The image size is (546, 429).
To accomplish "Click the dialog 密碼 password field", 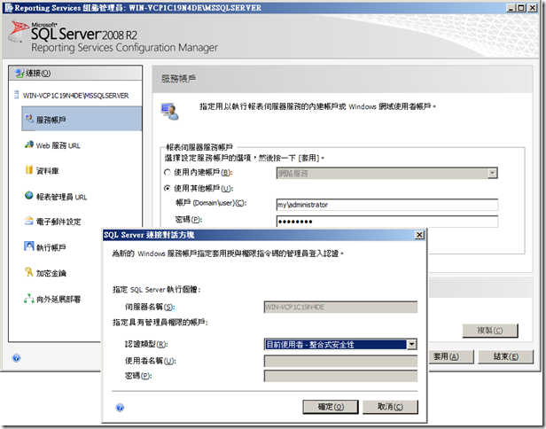I will tap(340, 376).
